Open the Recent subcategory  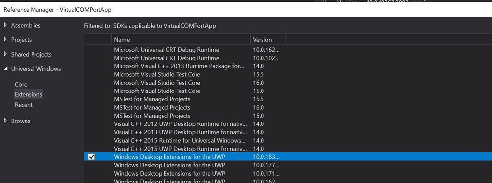(x=24, y=105)
